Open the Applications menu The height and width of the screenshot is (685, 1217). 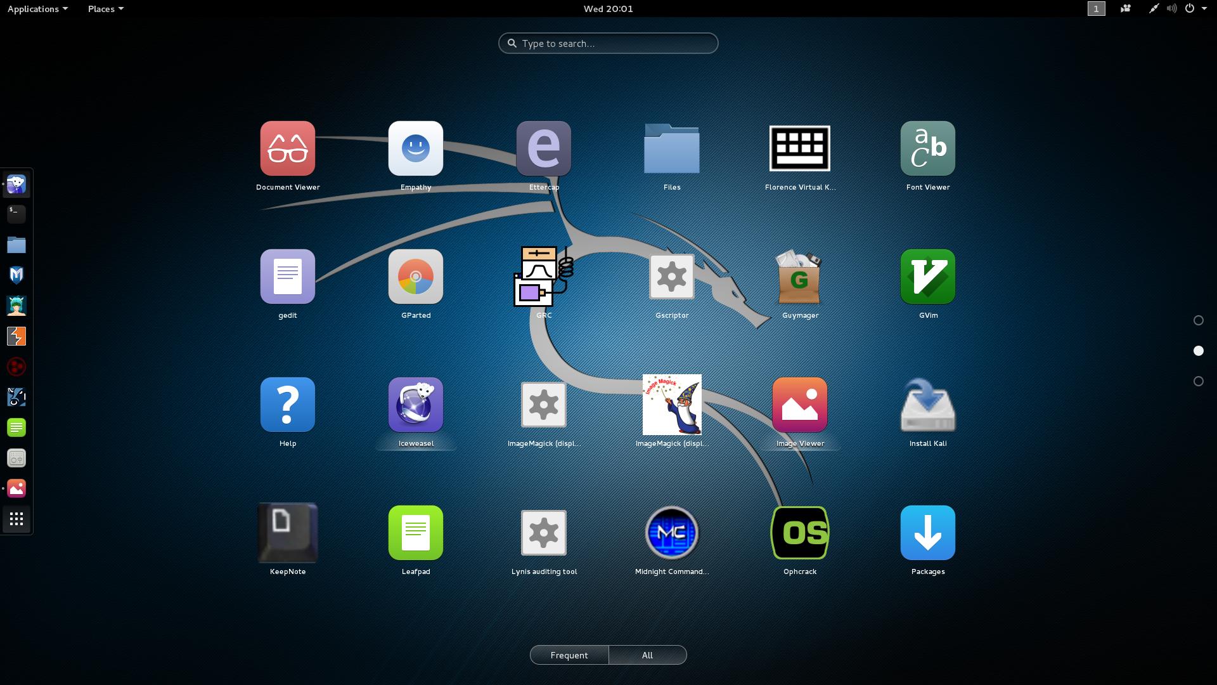click(x=37, y=9)
